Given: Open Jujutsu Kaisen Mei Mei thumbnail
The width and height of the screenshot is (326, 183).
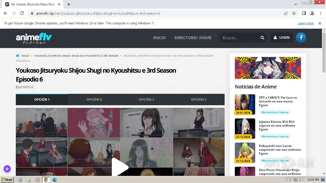Looking at the screenshot, I should click(x=245, y=129).
